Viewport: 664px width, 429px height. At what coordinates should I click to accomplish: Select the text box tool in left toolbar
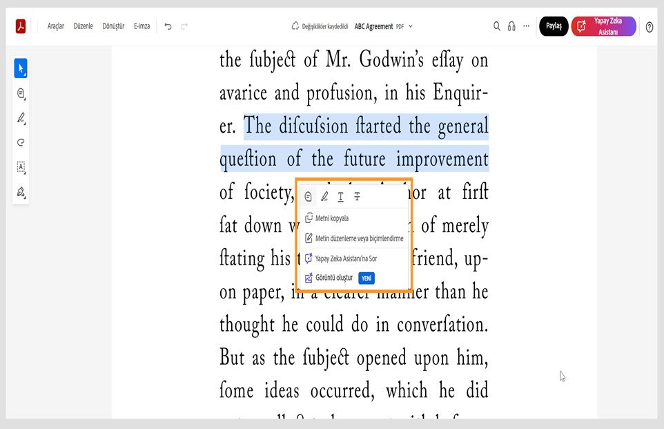pyautogui.click(x=21, y=167)
